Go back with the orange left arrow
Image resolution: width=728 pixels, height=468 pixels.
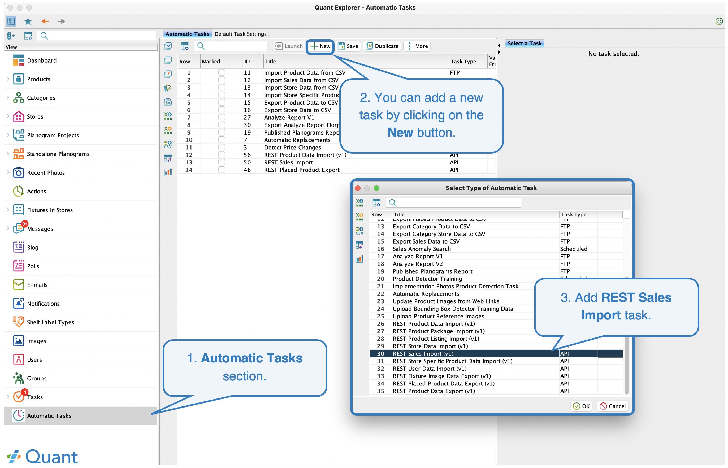tap(45, 21)
